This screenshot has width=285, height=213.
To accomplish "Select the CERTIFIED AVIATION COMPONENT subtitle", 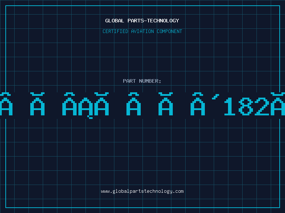I will [142, 31].
